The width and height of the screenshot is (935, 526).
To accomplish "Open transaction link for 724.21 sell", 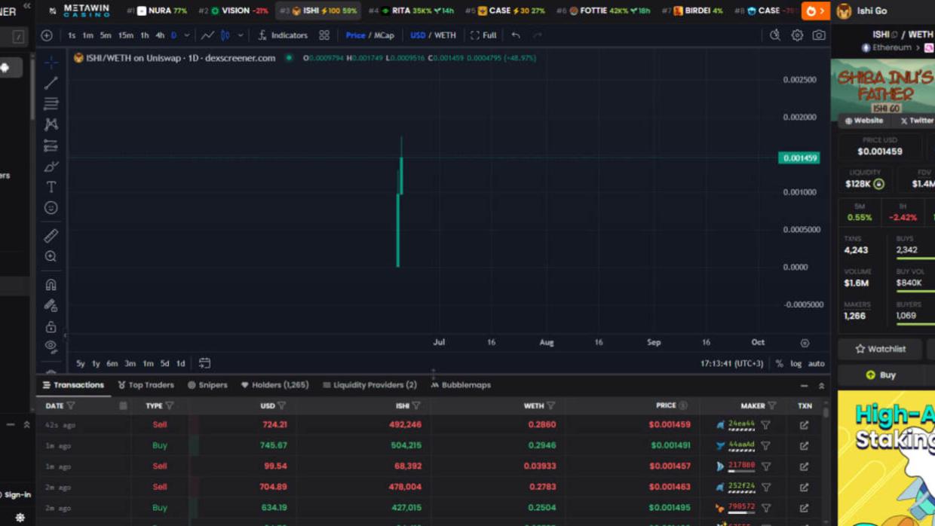I will (x=805, y=425).
